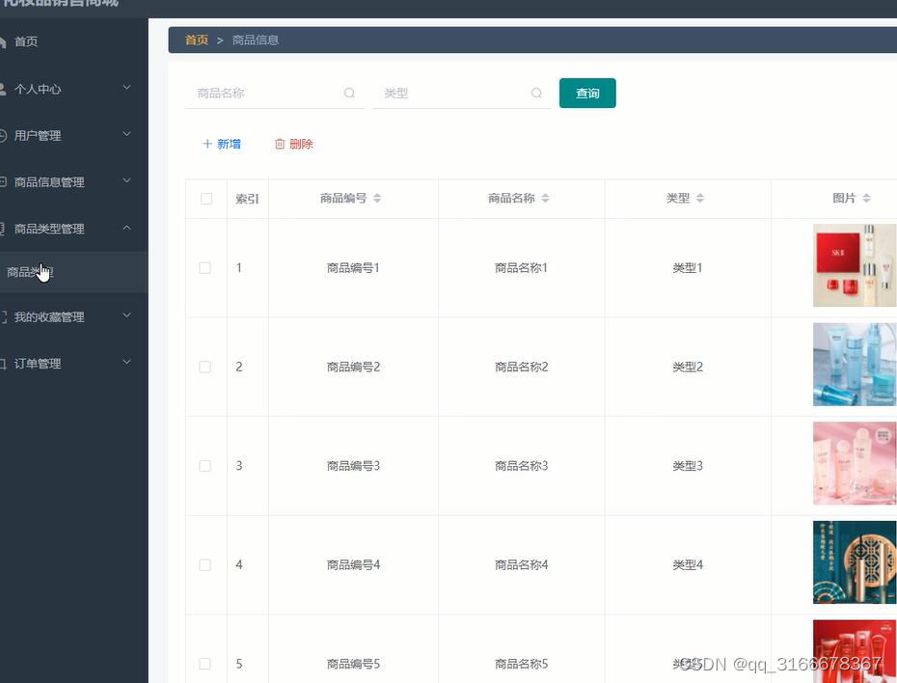Focus the 商品名称 search input
The image size is (897, 683).
pyautogui.click(x=275, y=94)
